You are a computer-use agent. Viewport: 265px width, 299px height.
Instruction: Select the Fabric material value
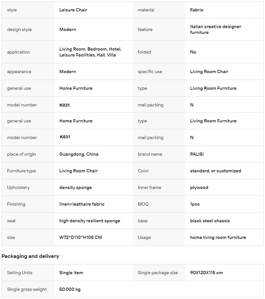click(197, 10)
